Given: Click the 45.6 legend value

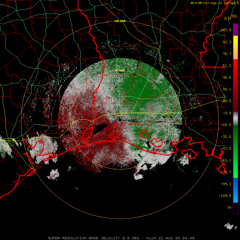Looking at the screenshot, I should pos(227,77).
